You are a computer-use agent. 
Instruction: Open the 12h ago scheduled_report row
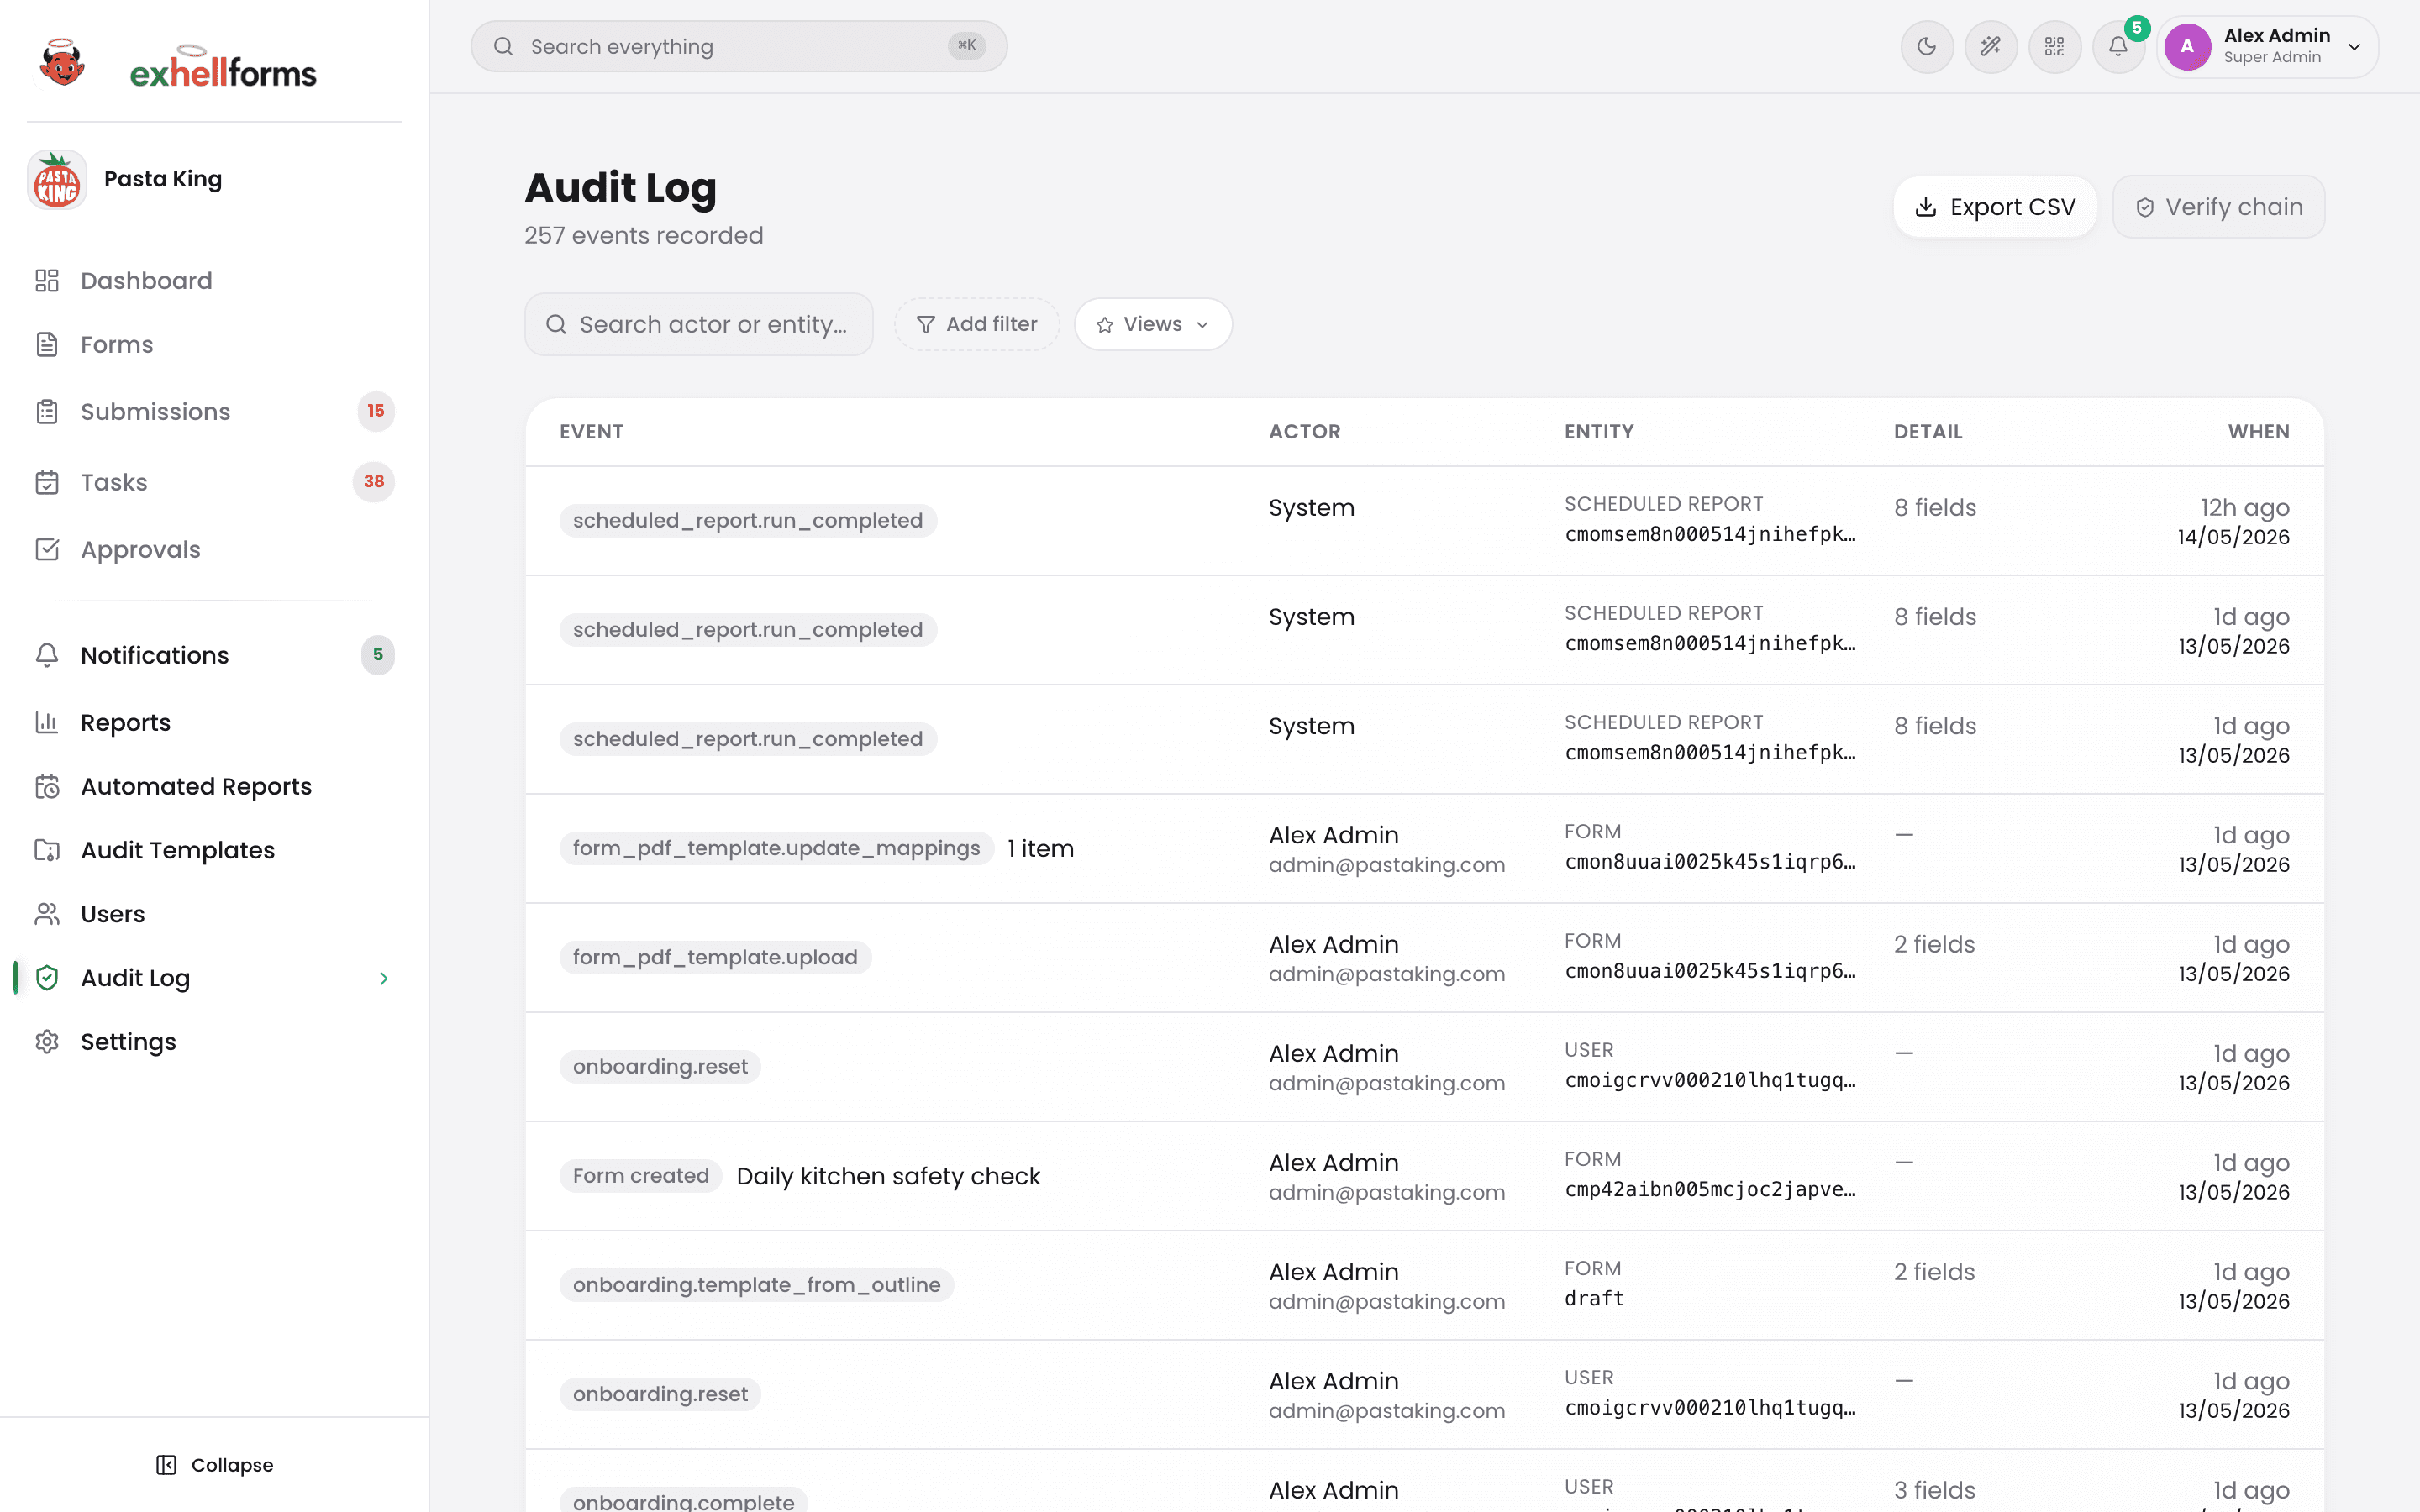(x=1424, y=521)
